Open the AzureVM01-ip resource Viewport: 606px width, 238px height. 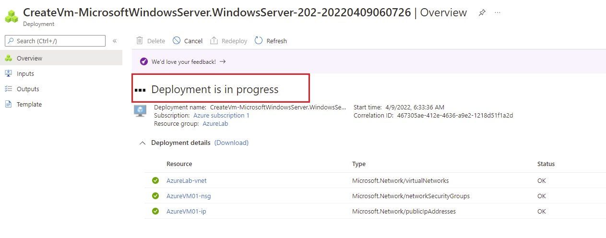coord(186,211)
